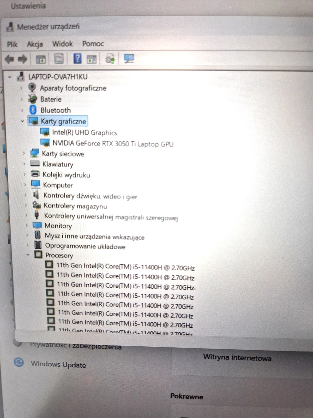The width and height of the screenshot is (313, 418).
Task: Open Properties from the toolbar icon
Action: (59, 59)
